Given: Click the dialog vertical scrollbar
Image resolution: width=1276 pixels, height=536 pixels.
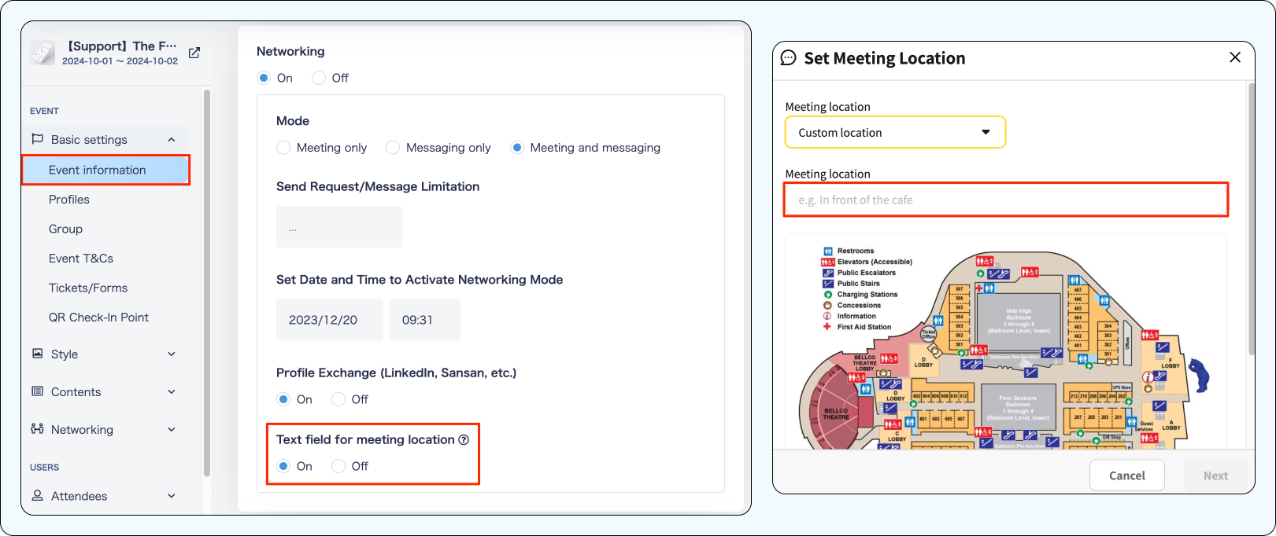Looking at the screenshot, I should 1252,218.
